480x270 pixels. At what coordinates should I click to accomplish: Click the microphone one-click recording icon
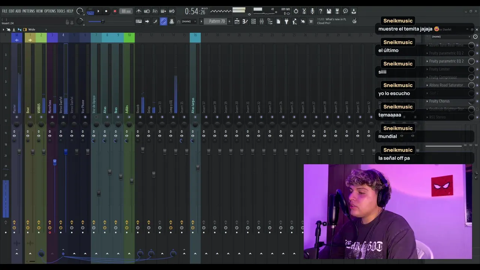point(312,11)
